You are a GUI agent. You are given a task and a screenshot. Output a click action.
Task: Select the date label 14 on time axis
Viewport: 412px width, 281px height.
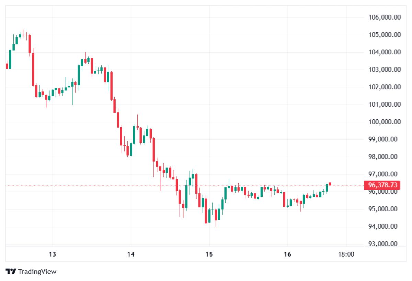[x=130, y=255]
